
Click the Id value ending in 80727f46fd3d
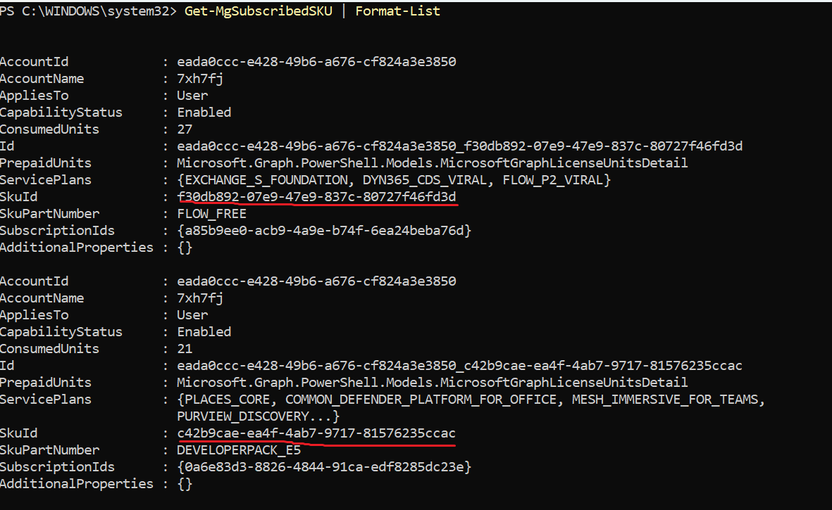point(459,146)
